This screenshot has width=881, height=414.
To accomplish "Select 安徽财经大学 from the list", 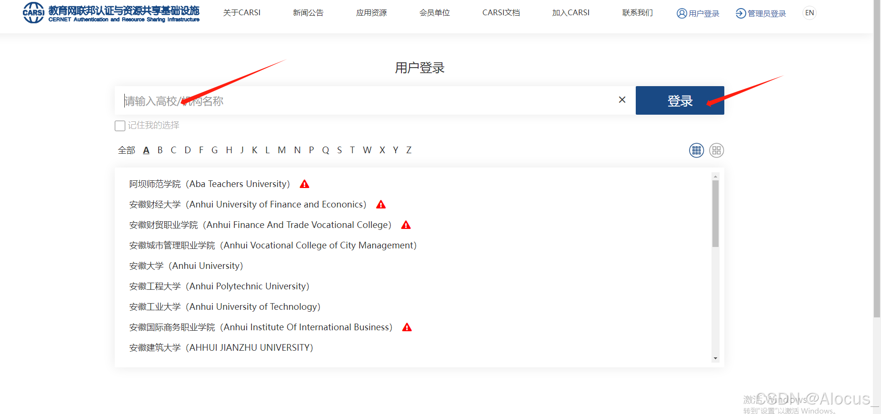I will [248, 205].
